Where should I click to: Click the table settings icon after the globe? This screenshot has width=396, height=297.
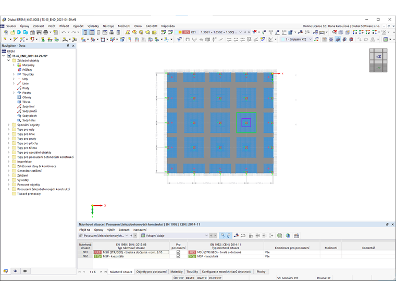[x=296, y=236]
